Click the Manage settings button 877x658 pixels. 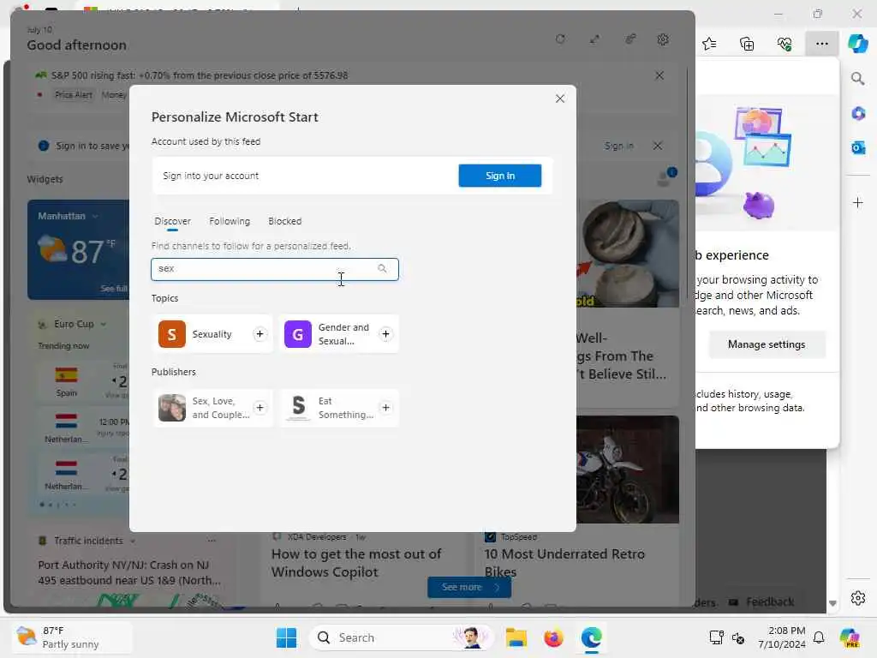(x=767, y=344)
